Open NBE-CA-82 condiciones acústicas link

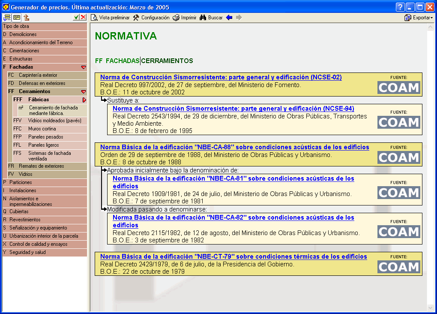(233, 221)
